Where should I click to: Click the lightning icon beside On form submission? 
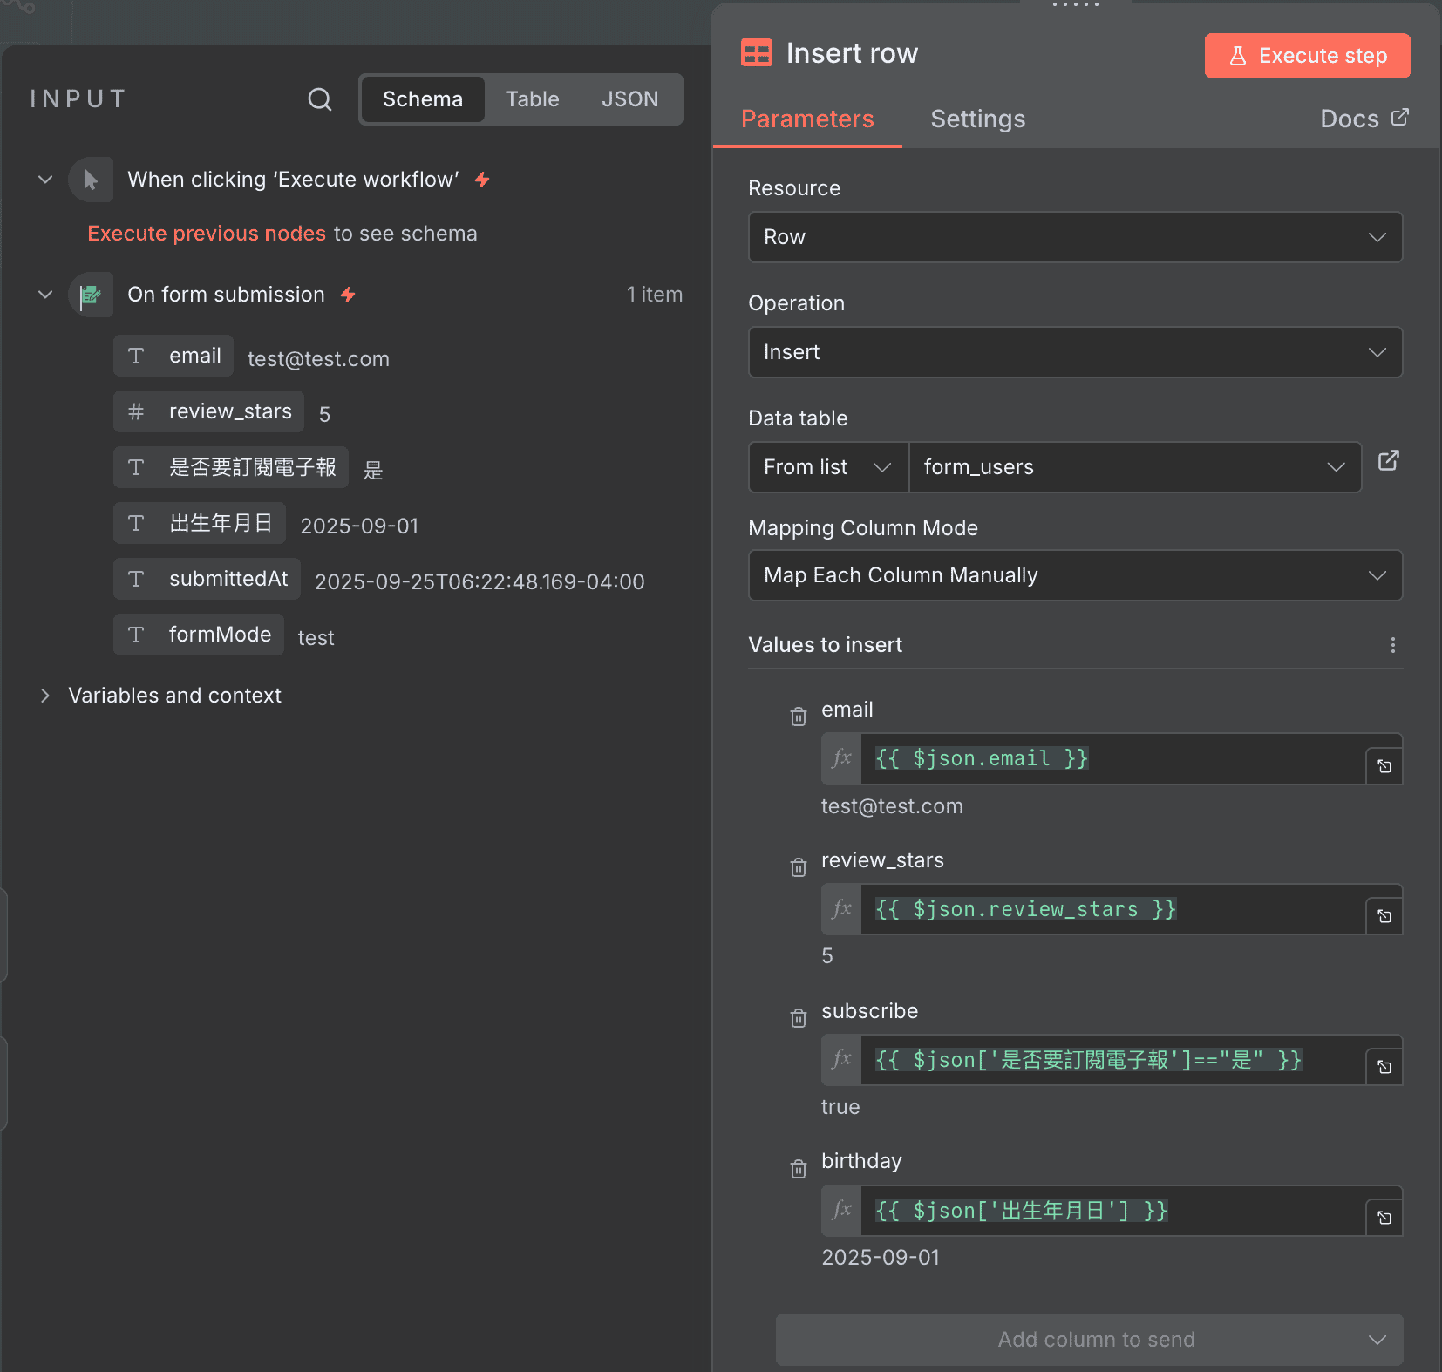[348, 295]
